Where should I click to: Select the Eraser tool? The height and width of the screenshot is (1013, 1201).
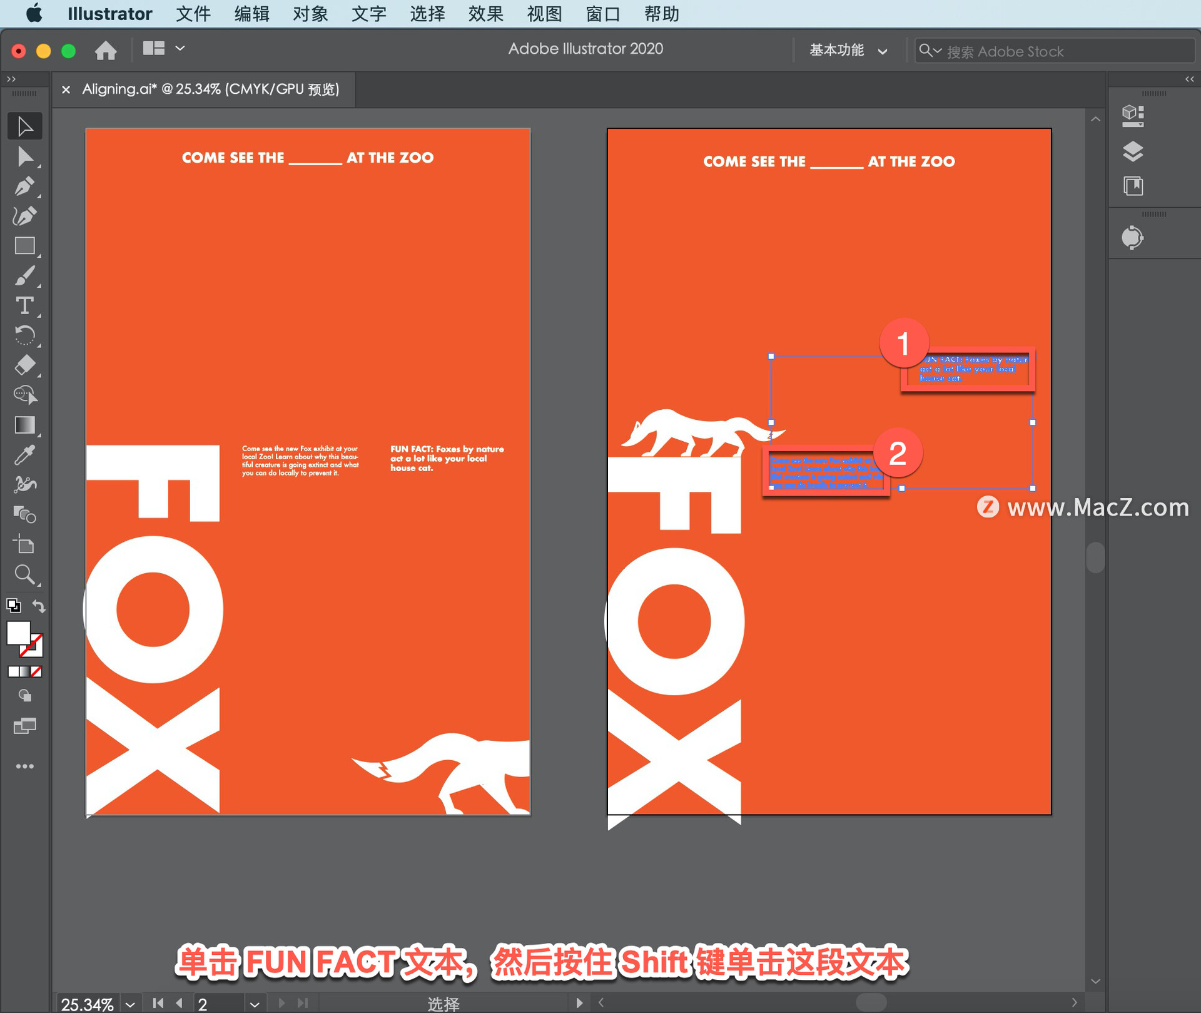point(25,365)
